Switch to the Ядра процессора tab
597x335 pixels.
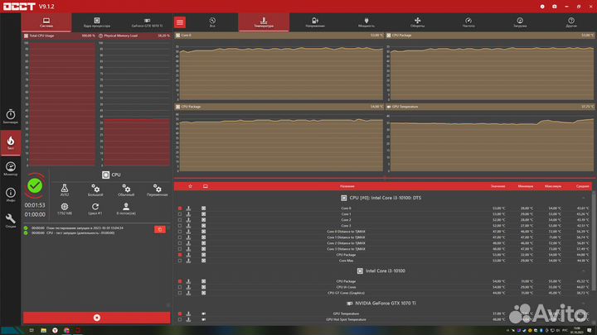pos(97,22)
